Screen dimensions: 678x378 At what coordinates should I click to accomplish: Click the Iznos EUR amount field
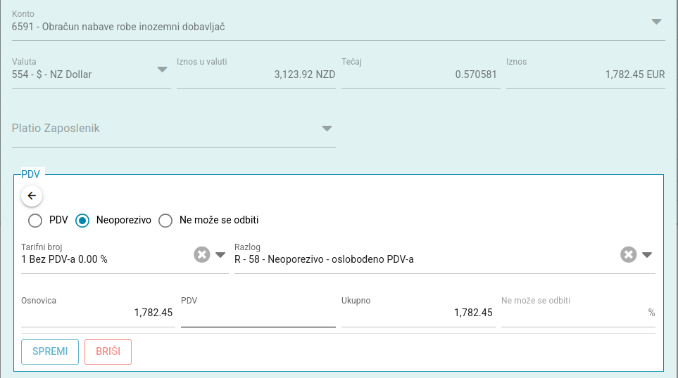(x=585, y=74)
